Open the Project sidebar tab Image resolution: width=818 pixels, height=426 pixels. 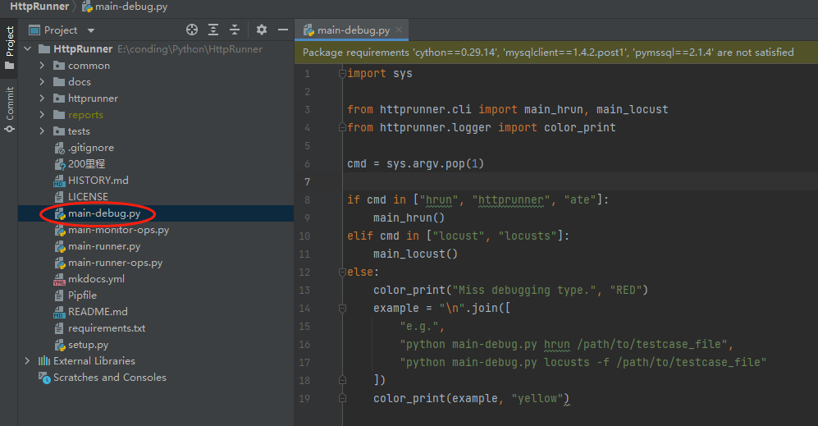[x=9, y=48]
